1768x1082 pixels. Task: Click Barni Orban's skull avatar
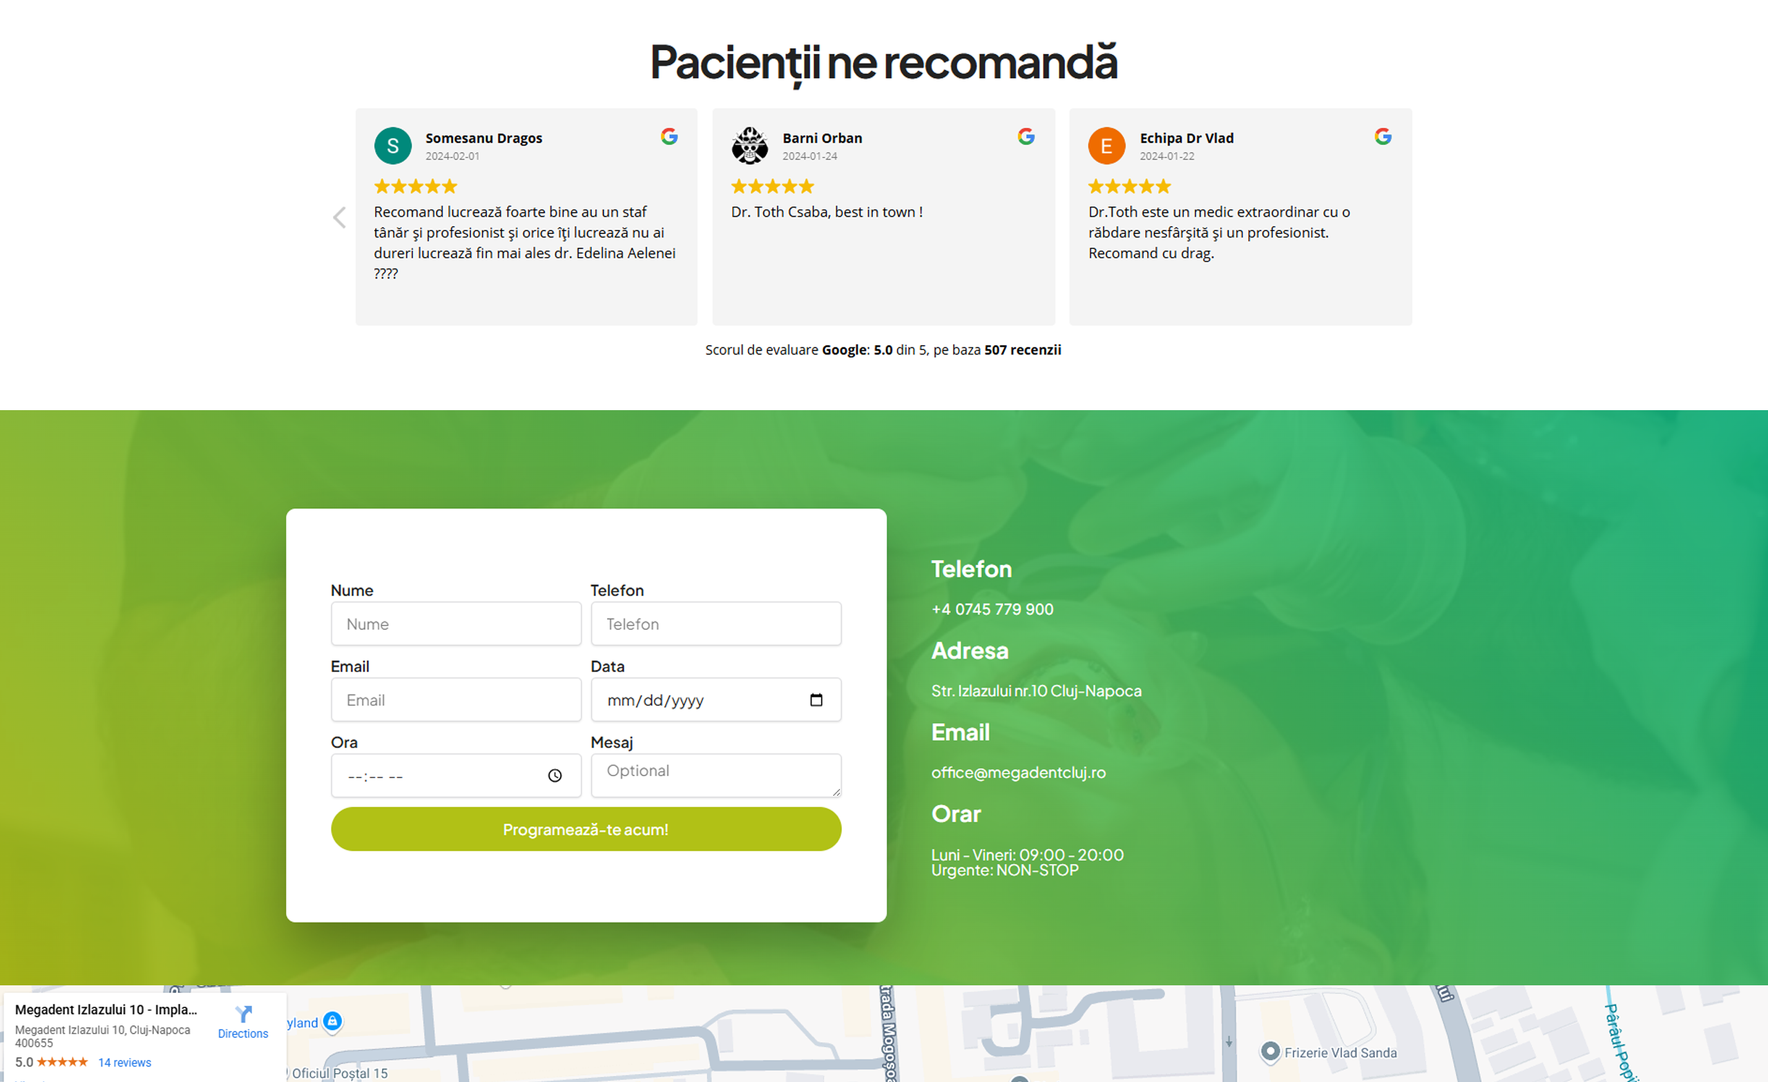tap(749, 146)
